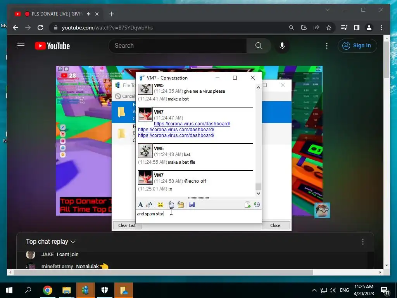Open new Chrome tab
Image resolution: width=397 pixels, height=298 pixels.
click(x=112, y=14)
